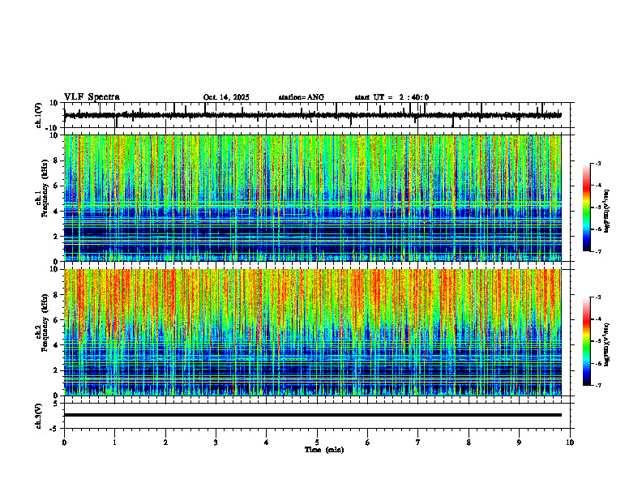Click inside the ch.2 frequency spectrogram
Image resolution: width=642 pixels, height=496 pixels.
click(312, 332)
